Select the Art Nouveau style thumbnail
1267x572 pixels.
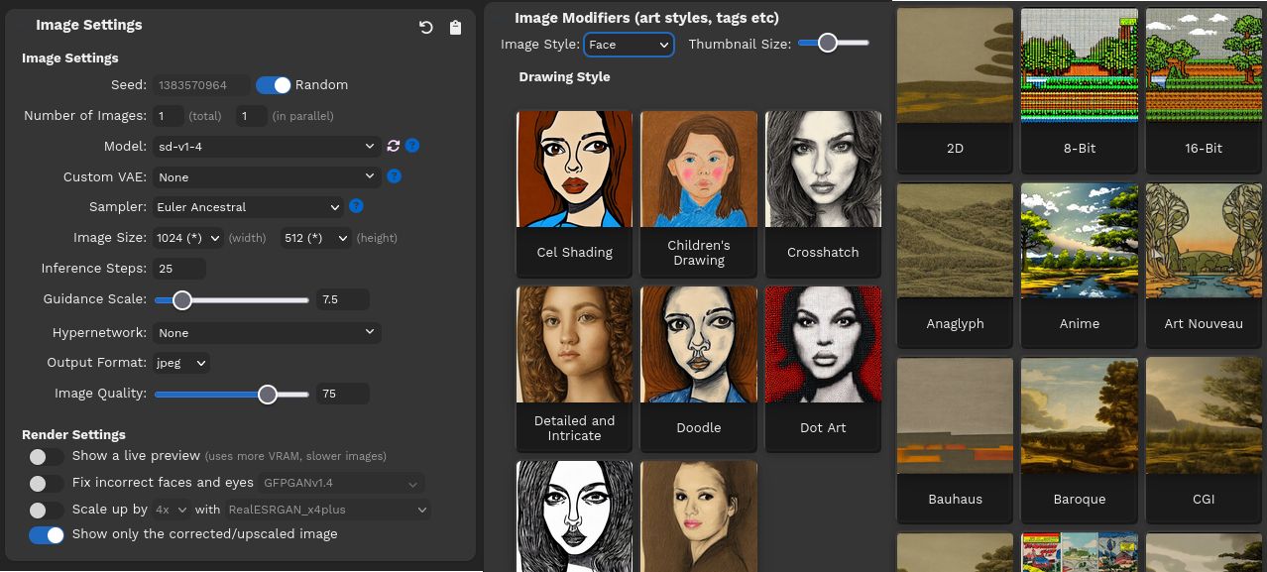1204,265
